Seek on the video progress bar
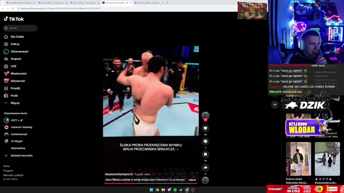Viewport: 344px width, 193px height. point(151,183)
